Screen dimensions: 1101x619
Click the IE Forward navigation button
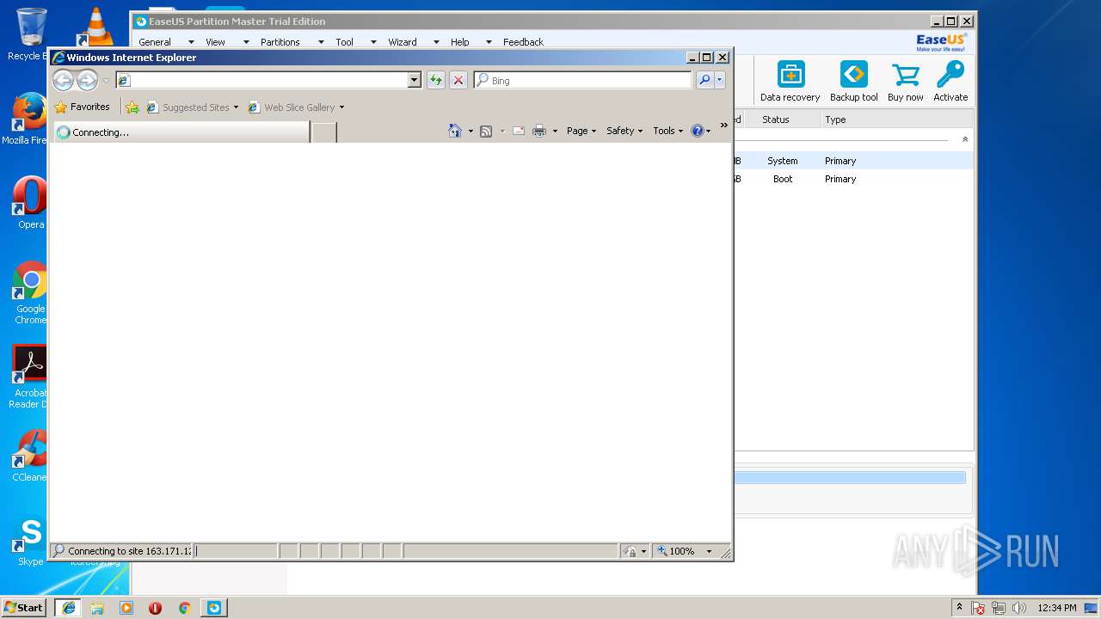click(x=87, y=80)
